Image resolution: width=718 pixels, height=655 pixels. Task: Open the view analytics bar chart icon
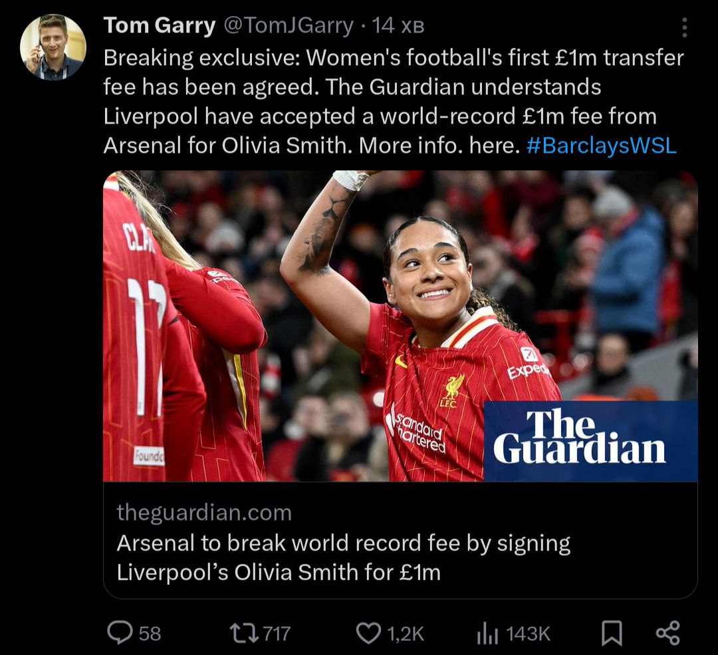487,634
